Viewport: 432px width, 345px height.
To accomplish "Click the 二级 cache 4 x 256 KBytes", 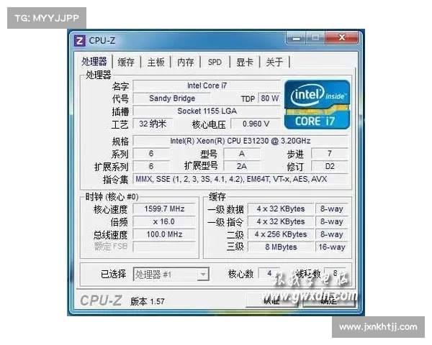I will [x=281, y=234].
